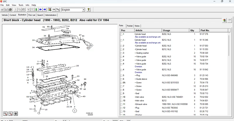Open the Picklist tab in parts panel

pos(130,26)
